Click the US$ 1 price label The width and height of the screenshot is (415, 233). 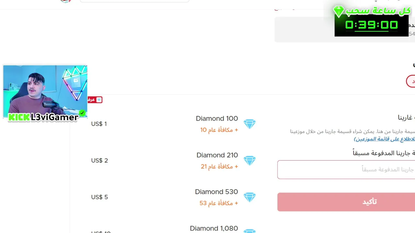[99, 124]
